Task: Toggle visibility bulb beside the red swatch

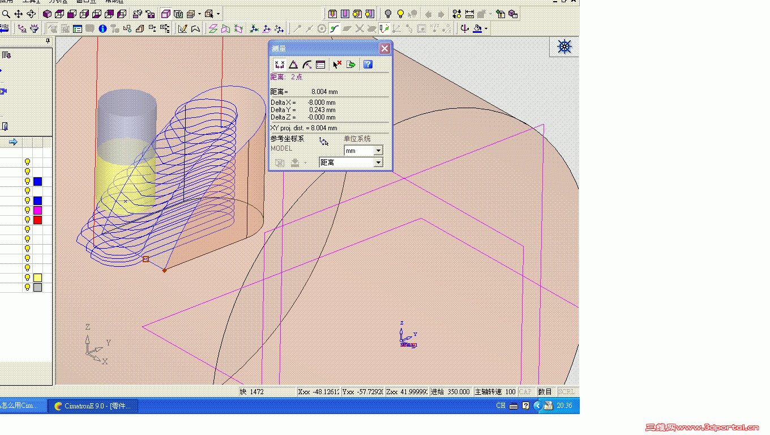Action: click(x=27, y=220)
